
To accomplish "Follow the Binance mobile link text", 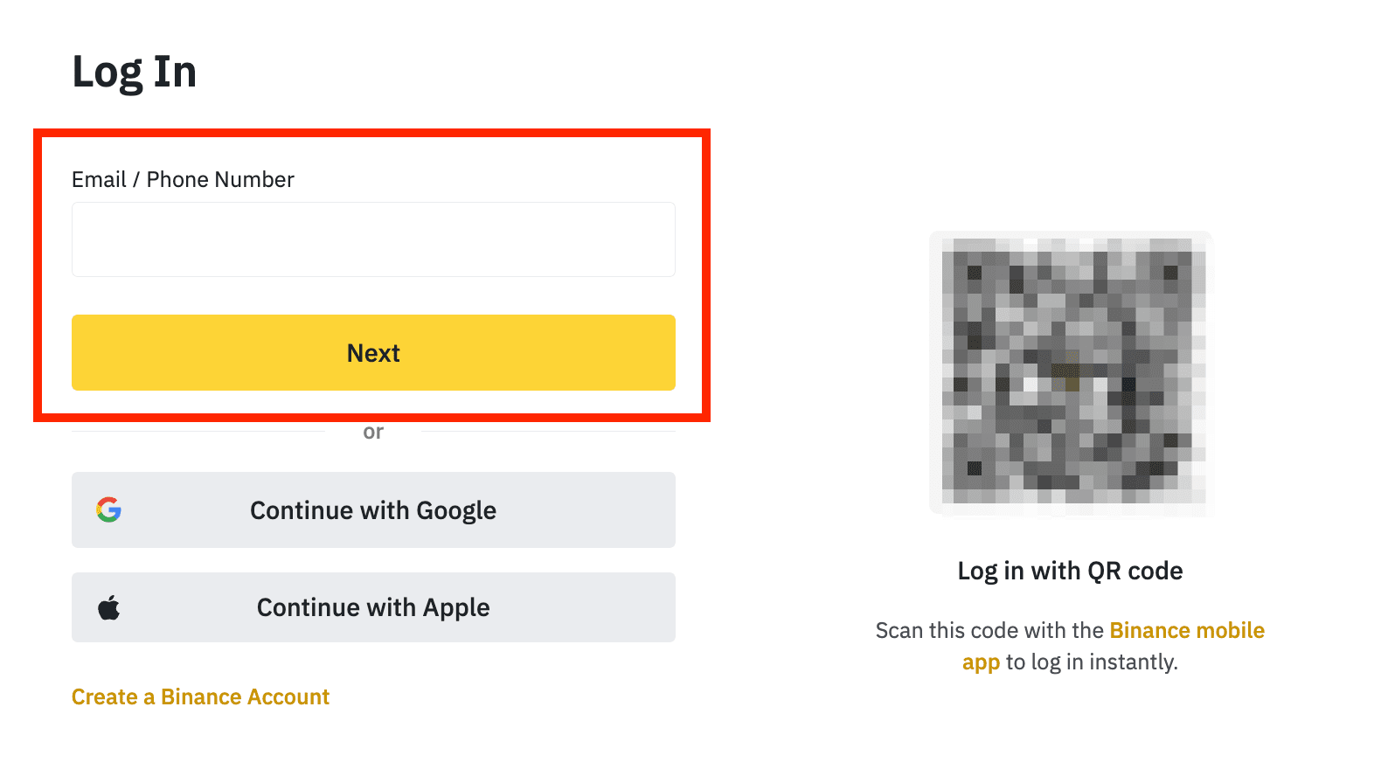I will pyautogui.click(x=1187, y=630).
